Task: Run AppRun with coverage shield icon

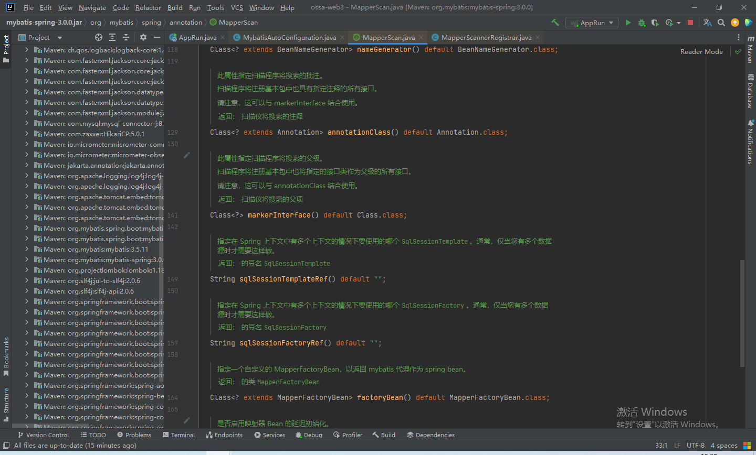Action: click(655, 23)
